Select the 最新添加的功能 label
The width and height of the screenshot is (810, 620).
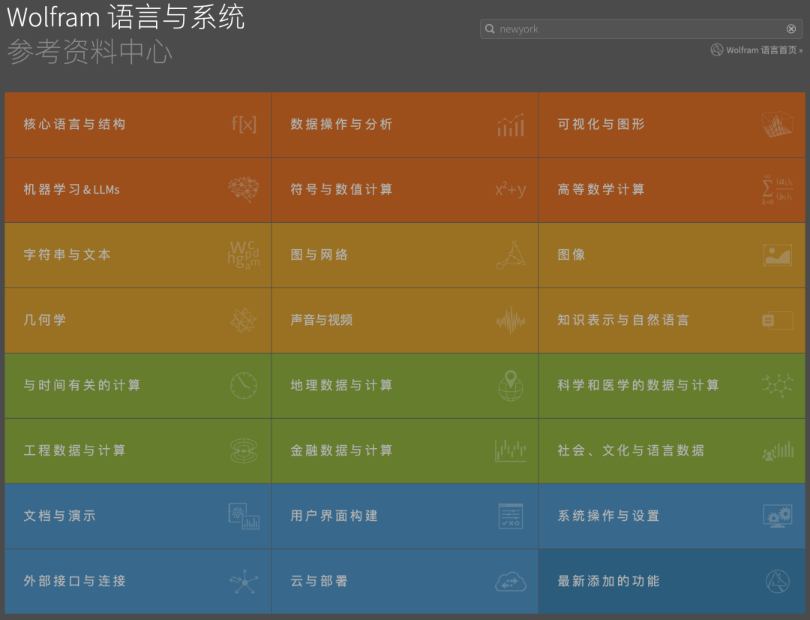tap(608, 581)
